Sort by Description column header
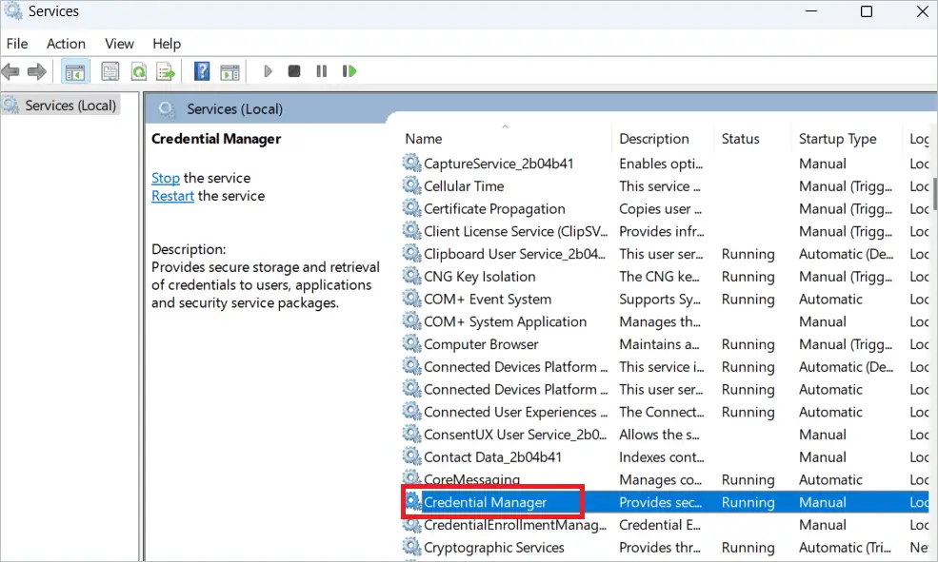 tap(654, 139)
